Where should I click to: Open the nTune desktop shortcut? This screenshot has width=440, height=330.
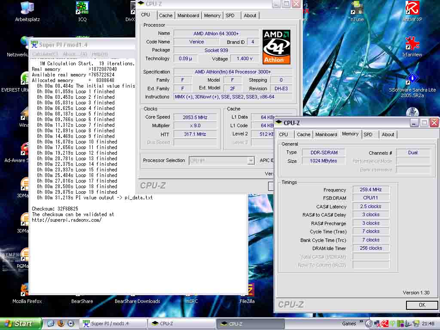click(357, 11)
